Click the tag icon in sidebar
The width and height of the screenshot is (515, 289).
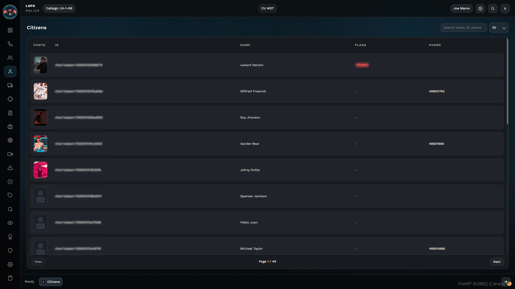pos(10,195)
